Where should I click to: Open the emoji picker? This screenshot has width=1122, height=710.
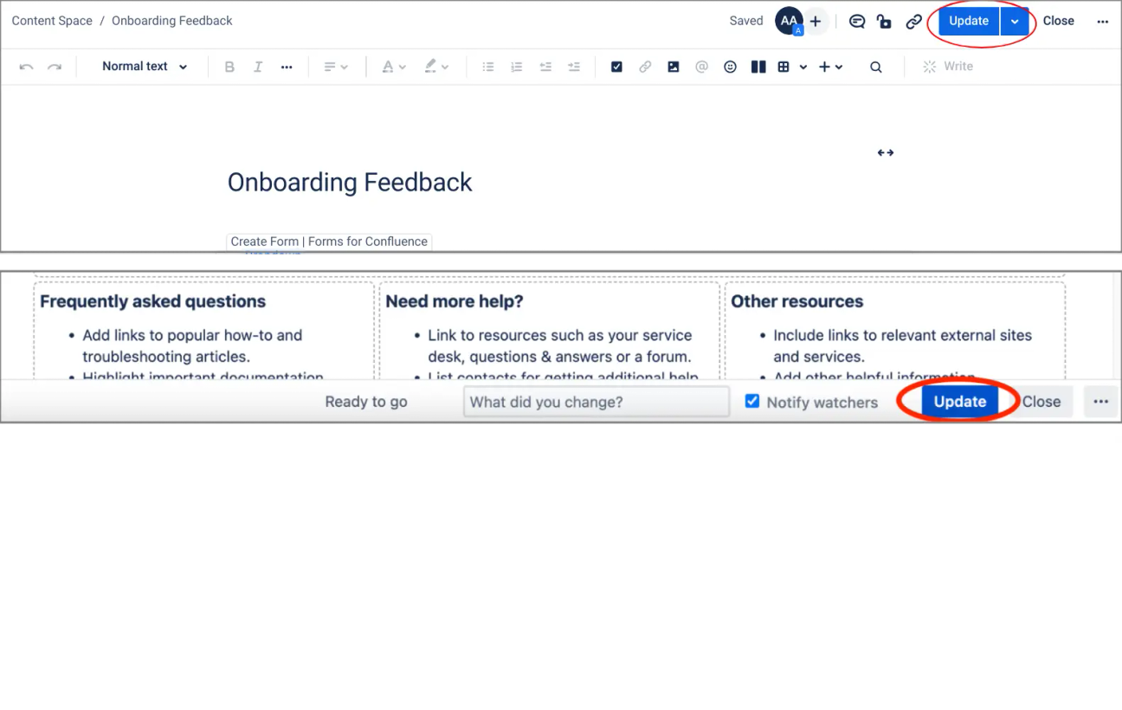pos(730,66)
